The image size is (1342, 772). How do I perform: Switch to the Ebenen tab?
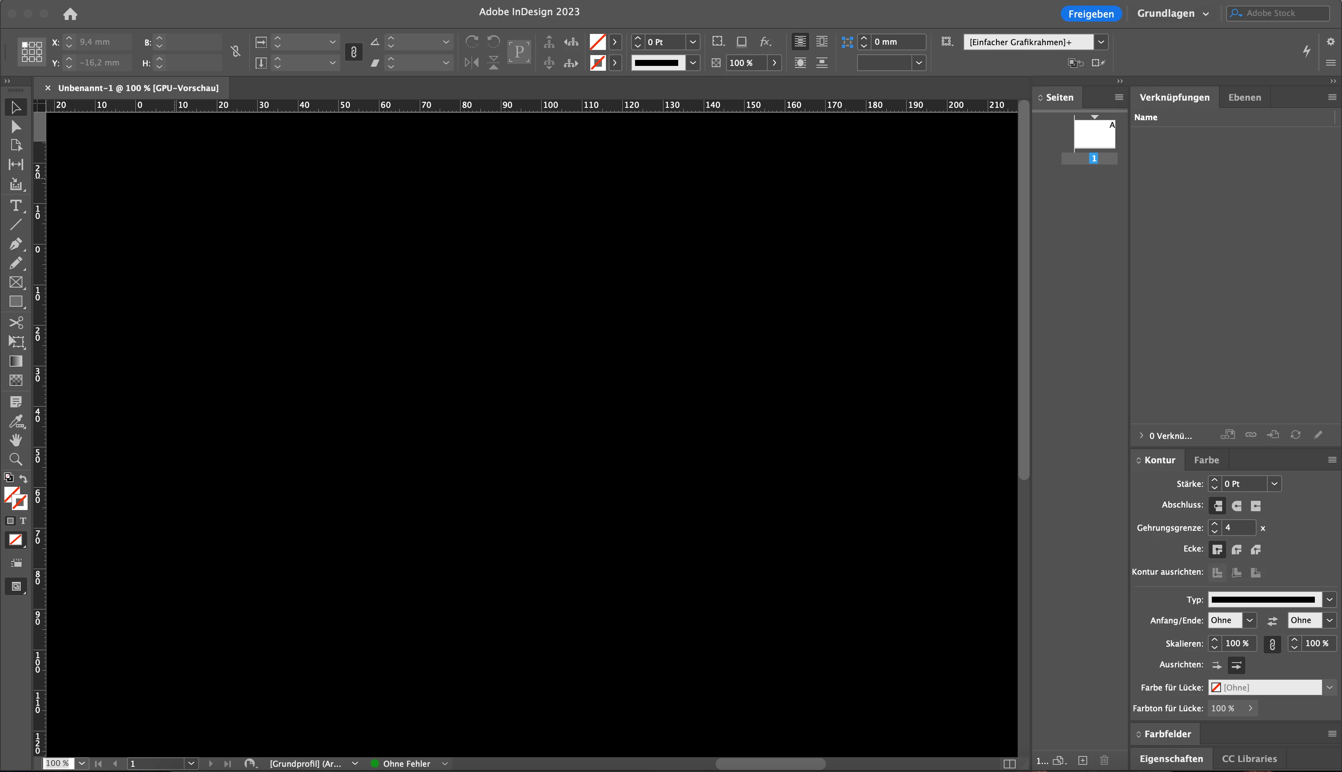(x=1245, y=97)
